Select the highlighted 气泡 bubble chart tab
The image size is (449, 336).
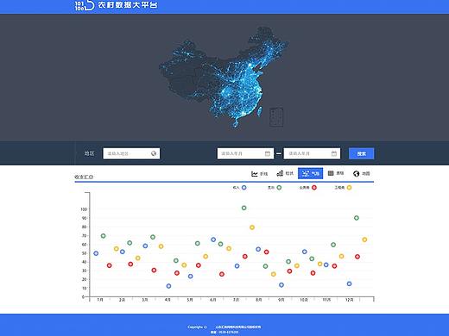pyautogui.click(x=310, y=173)
